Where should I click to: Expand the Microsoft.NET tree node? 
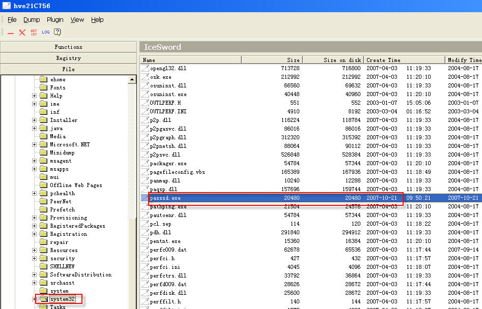click(34, 145)
